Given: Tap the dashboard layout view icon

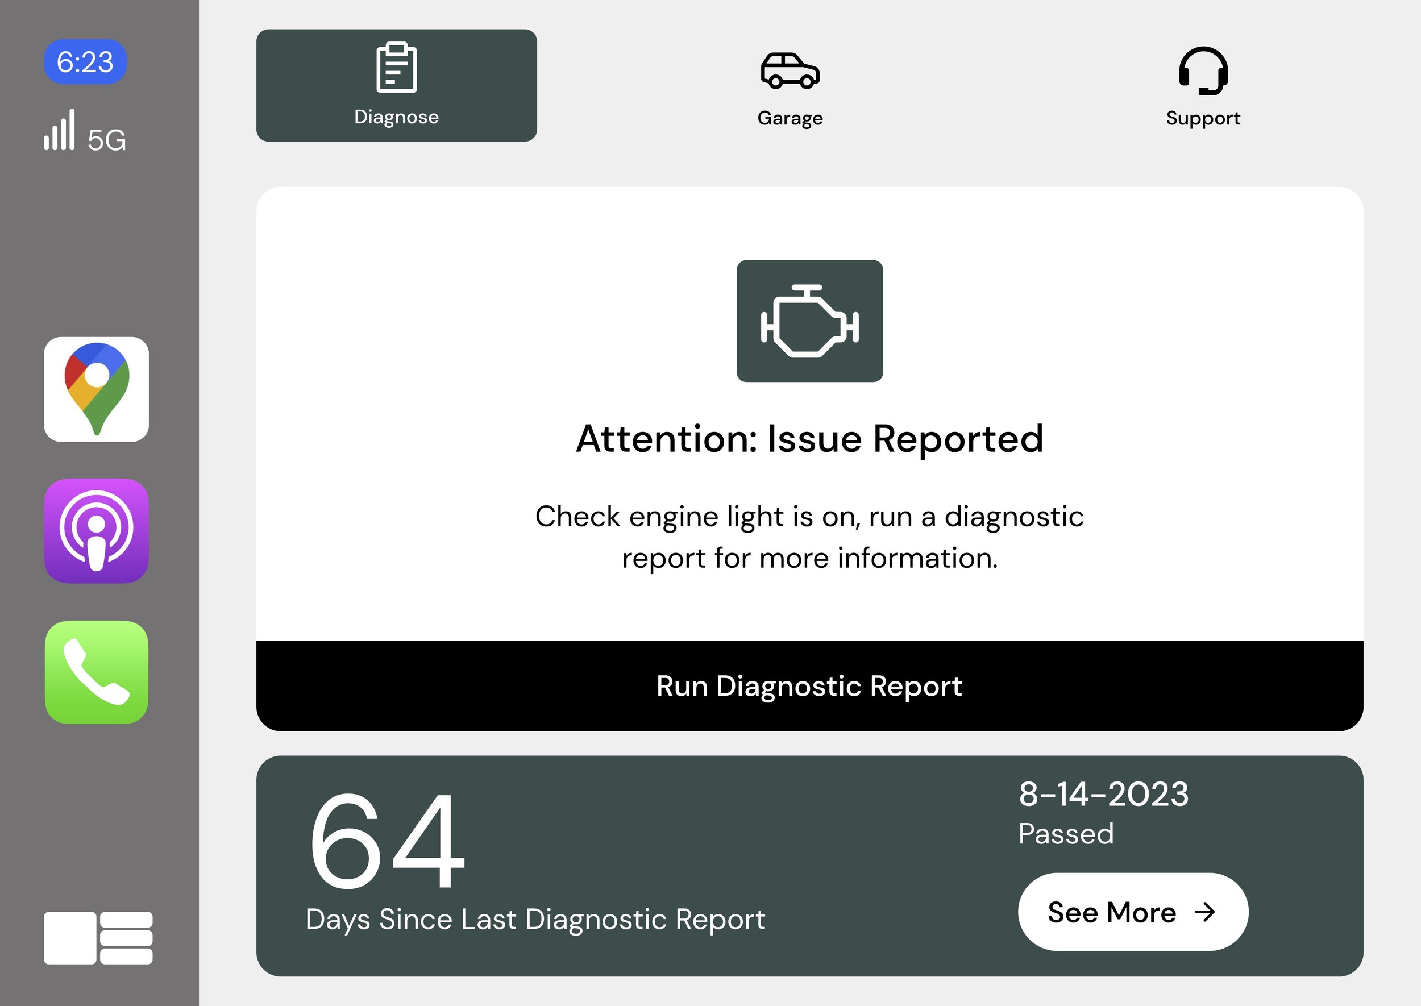Looking at the screenshot, I should click(x=98, y=938).
